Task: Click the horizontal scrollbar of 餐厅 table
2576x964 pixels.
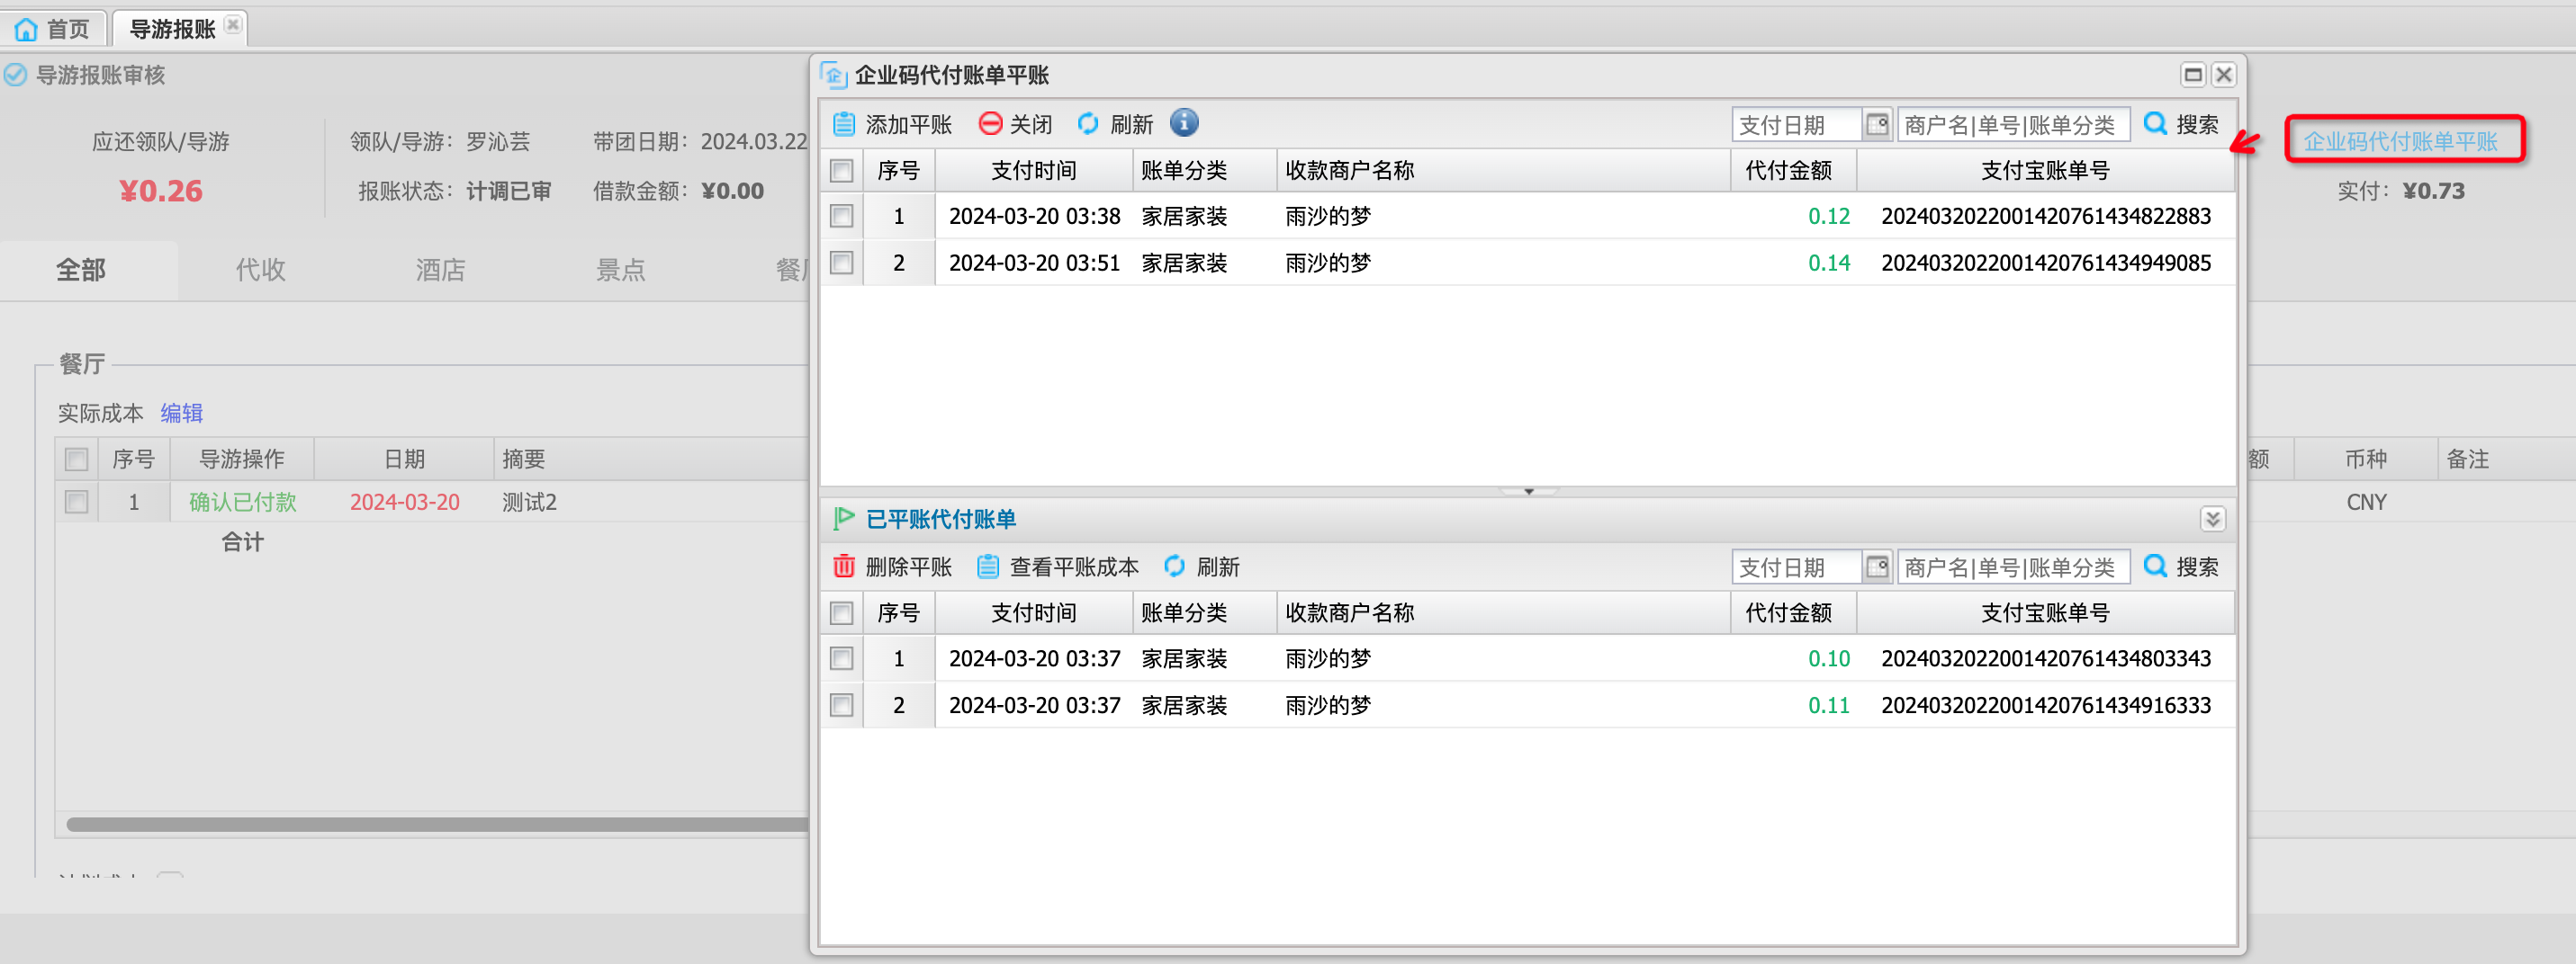Action: point(437,824)
